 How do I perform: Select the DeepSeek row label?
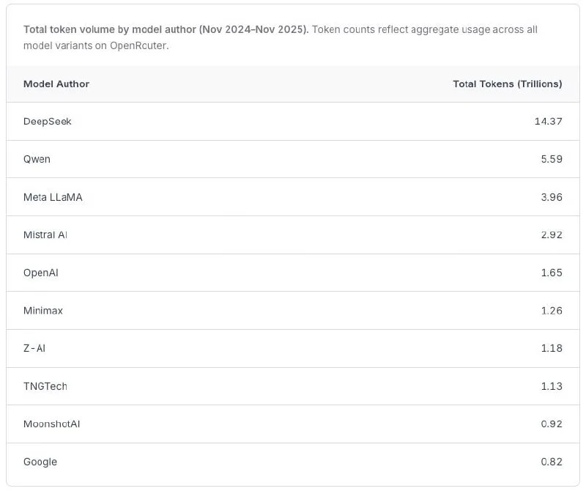48,122
